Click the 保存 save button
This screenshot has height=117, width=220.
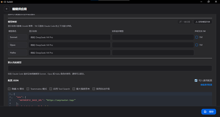[209, 112]
